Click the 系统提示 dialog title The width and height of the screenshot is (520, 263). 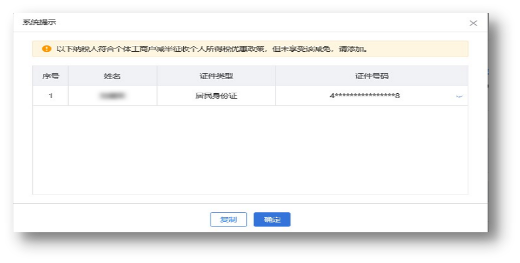(39, 22)
